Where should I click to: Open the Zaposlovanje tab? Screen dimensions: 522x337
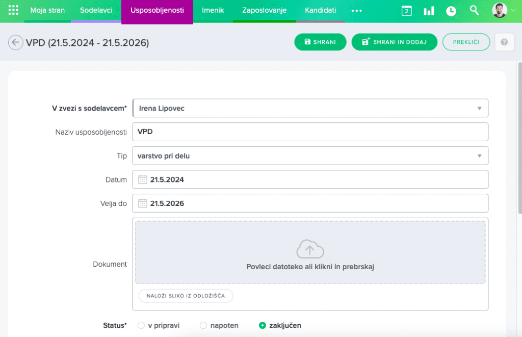tap(264, 11)
